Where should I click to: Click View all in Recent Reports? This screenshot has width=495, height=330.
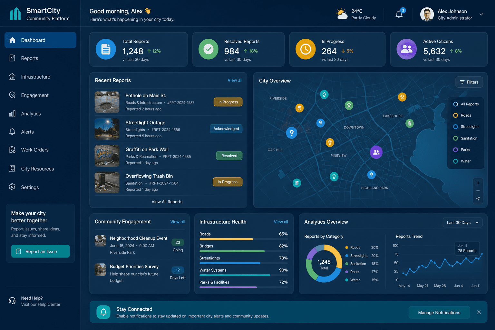(x=235, y=80)
